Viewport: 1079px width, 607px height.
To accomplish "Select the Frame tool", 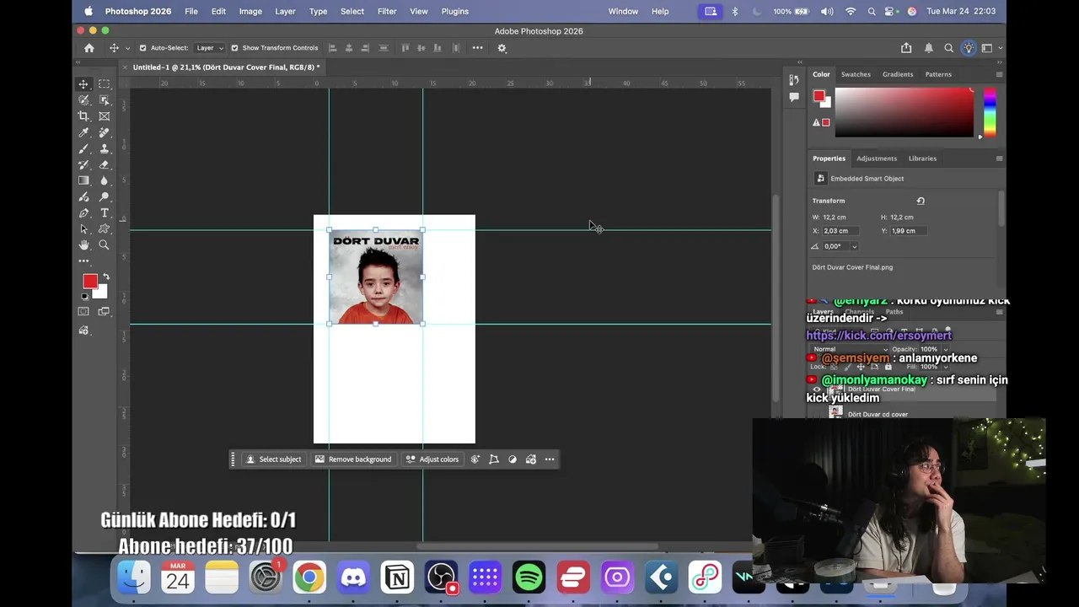I will click(105, 116).
